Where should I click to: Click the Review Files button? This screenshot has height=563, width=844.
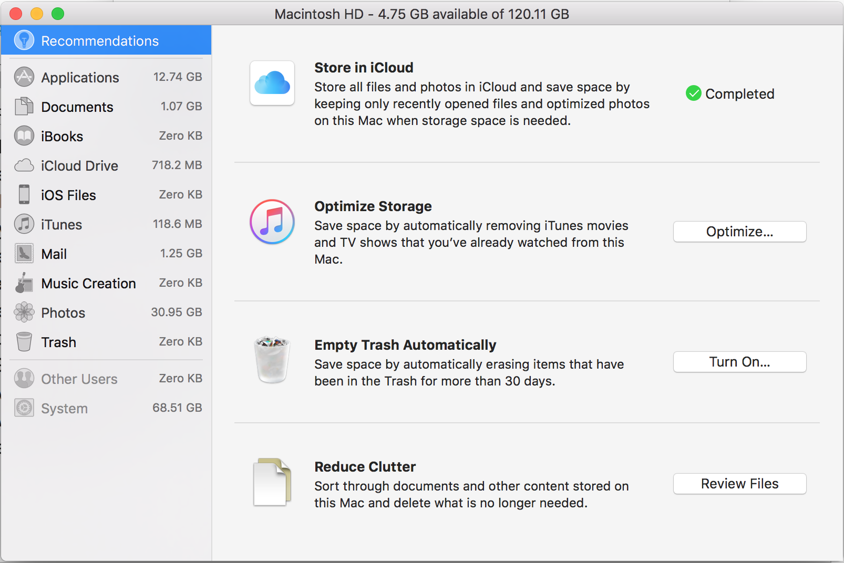(x=740, y=484)
